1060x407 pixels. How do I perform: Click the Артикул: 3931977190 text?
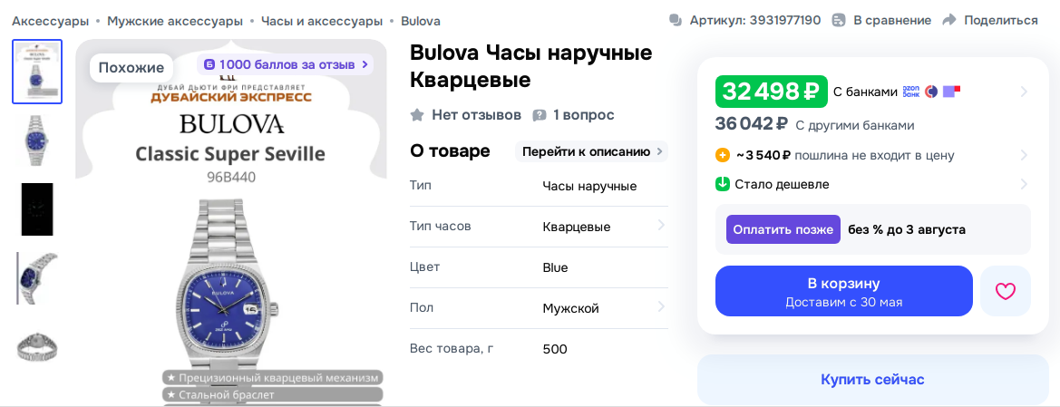point(755,20)
